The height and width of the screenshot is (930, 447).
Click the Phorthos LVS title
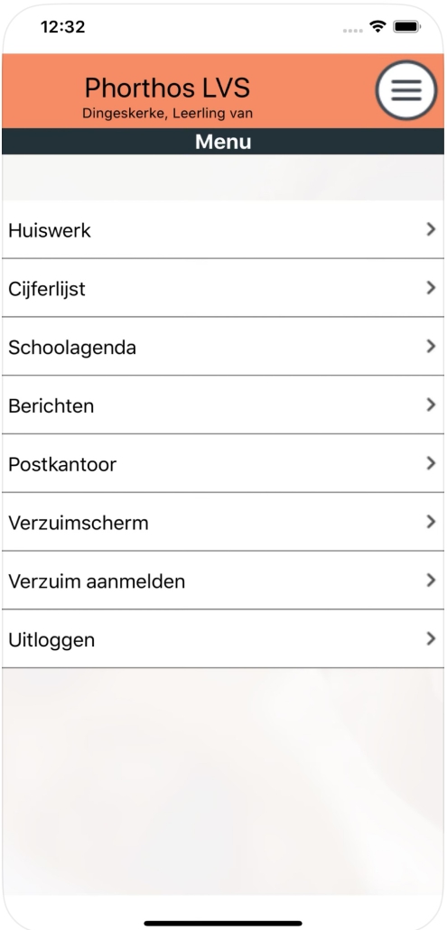(x=167, y=88)
